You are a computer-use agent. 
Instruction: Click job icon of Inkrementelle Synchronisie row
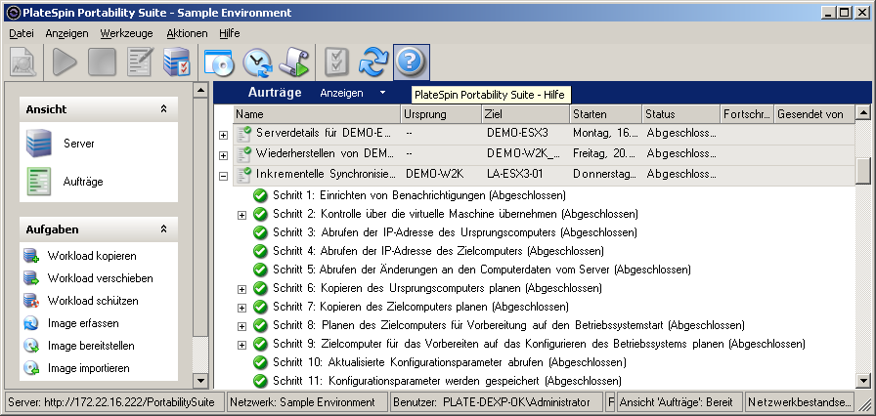[244, 175]
